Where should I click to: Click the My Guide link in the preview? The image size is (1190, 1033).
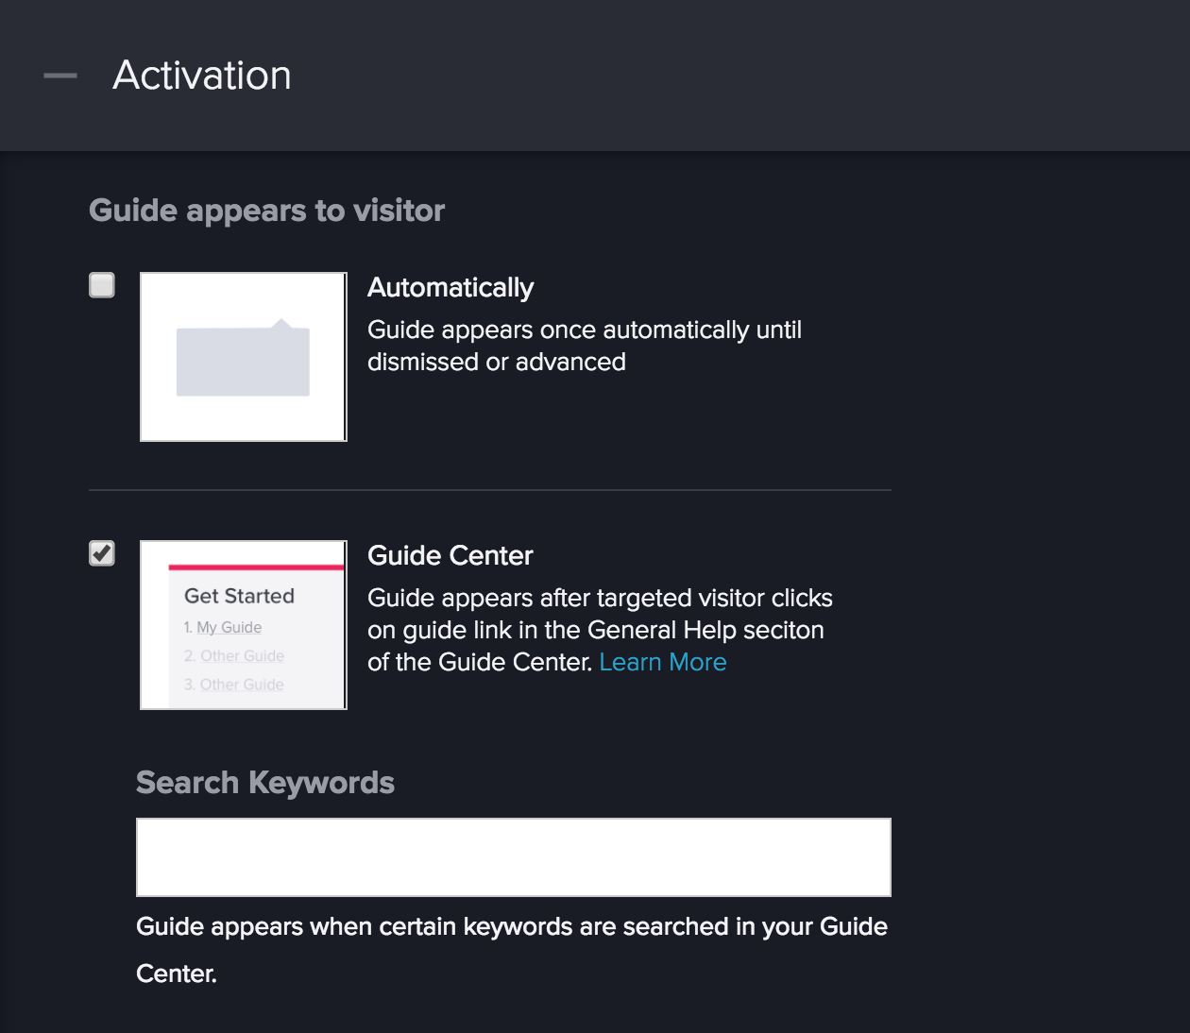229,626
